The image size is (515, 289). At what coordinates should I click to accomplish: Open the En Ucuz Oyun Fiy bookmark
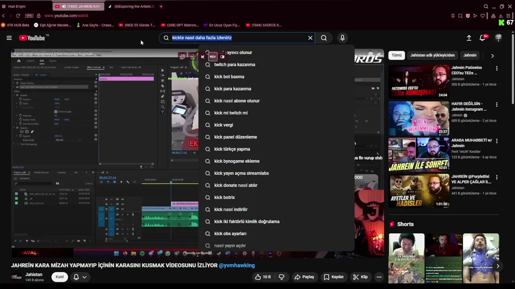tap(222, 25)
